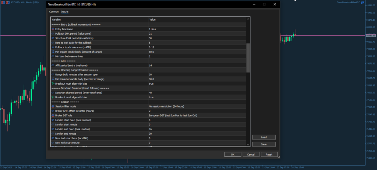Edit the Donchian channel period value 40
377x170 pixels.
click(197, 93)
